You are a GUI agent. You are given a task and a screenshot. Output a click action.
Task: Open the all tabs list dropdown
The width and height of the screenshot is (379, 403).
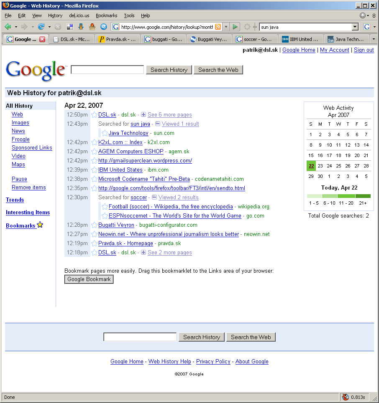(374, 39)
